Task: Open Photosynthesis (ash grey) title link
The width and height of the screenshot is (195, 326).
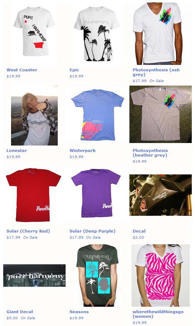Action: pyautogui.click(x=156, y=72)
